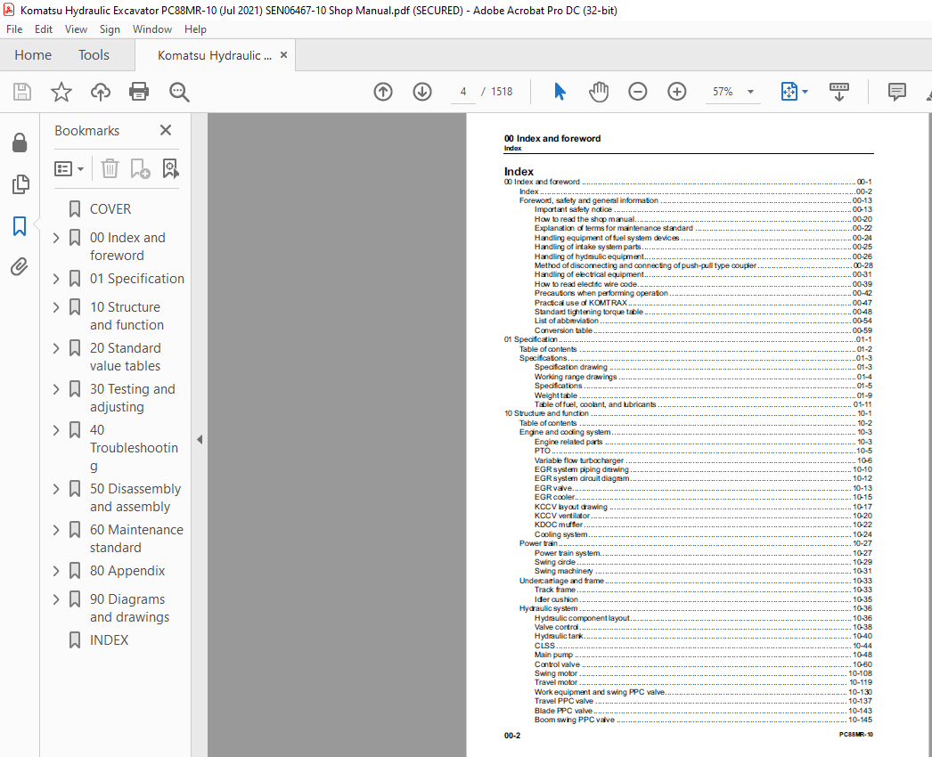Screen dimensions: 932x757
Task: Upload file to cloud icon
Action: tap(101, 92)
